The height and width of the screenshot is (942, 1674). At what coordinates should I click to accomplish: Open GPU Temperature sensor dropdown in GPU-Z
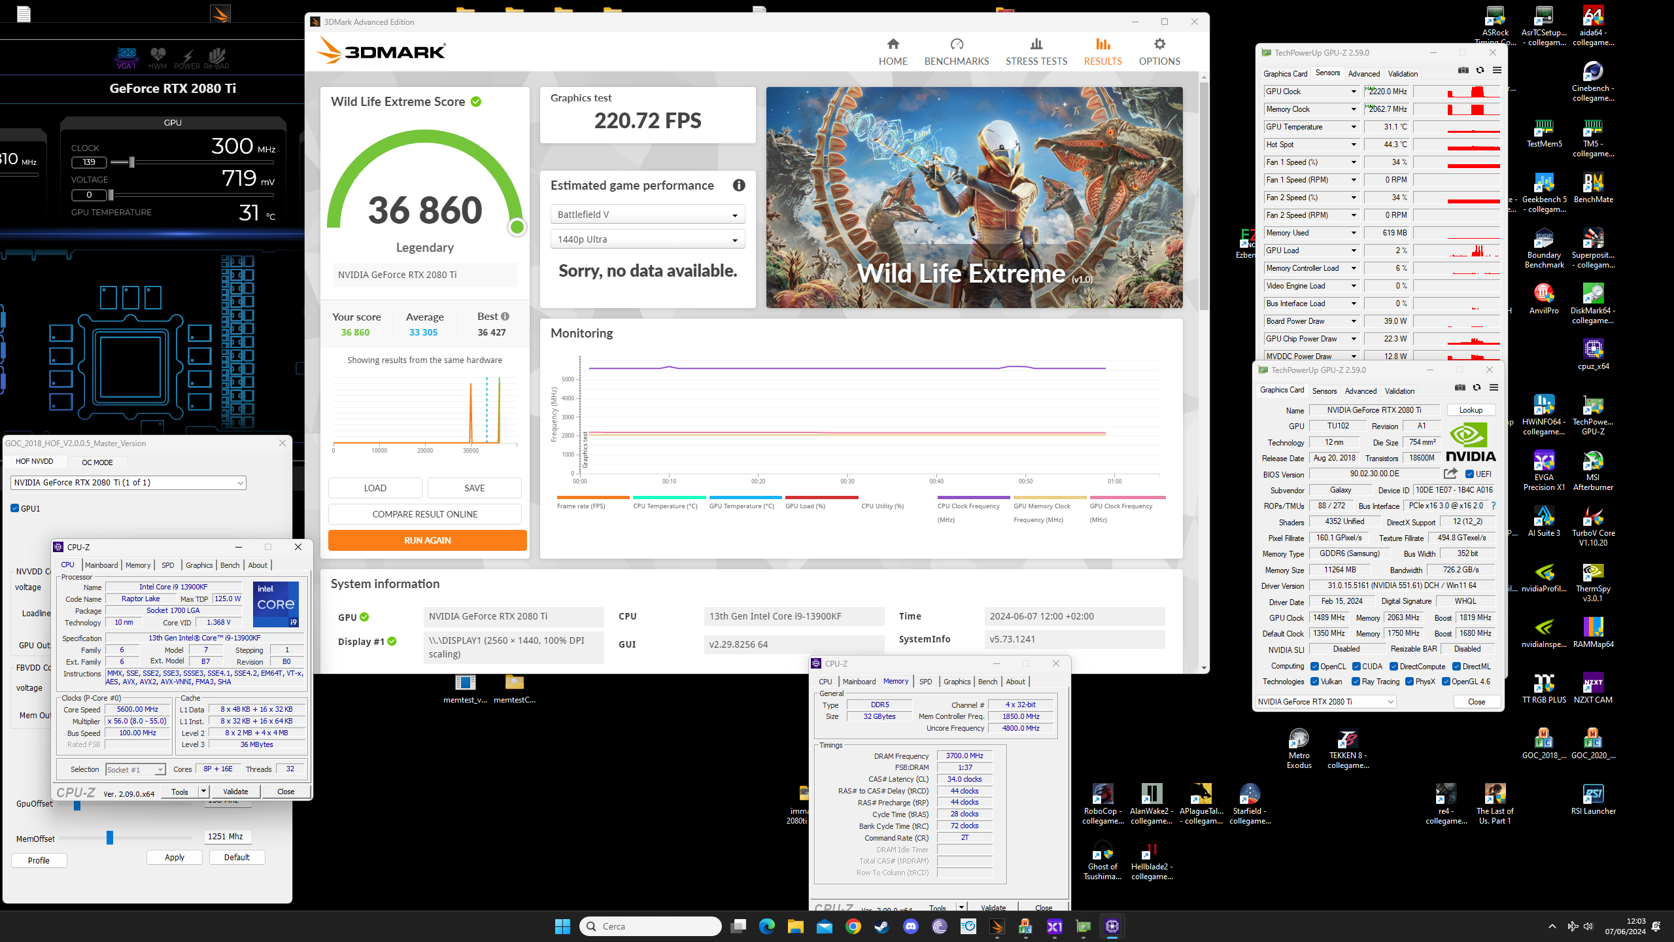1354,127
